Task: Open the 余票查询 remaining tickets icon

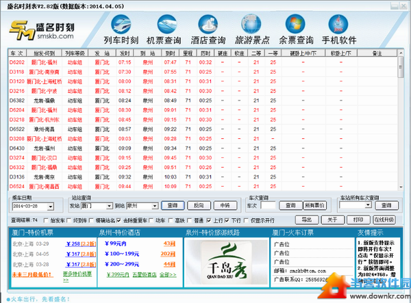Action: pos(295,25)
